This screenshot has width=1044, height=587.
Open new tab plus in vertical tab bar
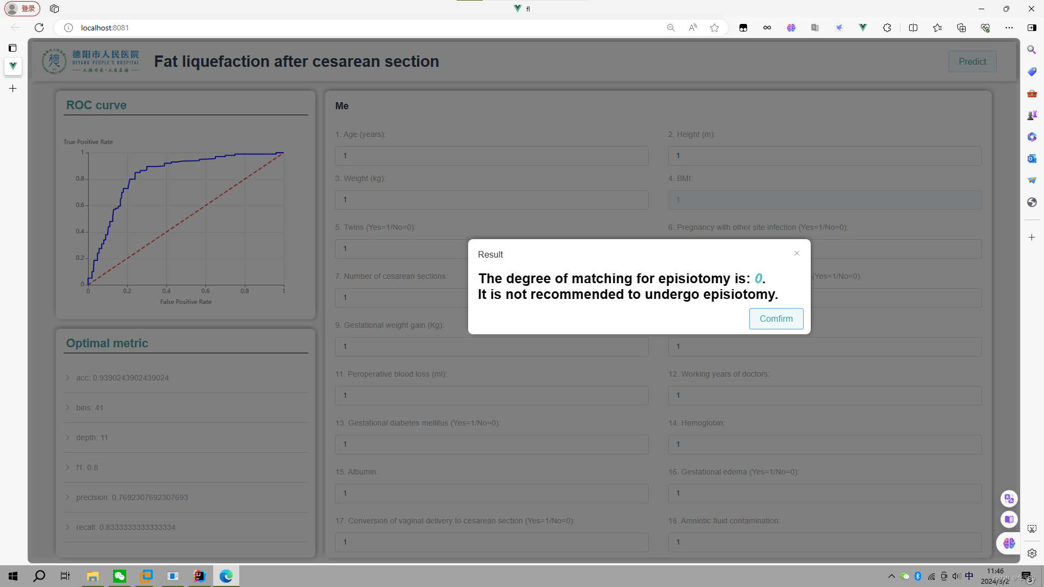[13, 88]
